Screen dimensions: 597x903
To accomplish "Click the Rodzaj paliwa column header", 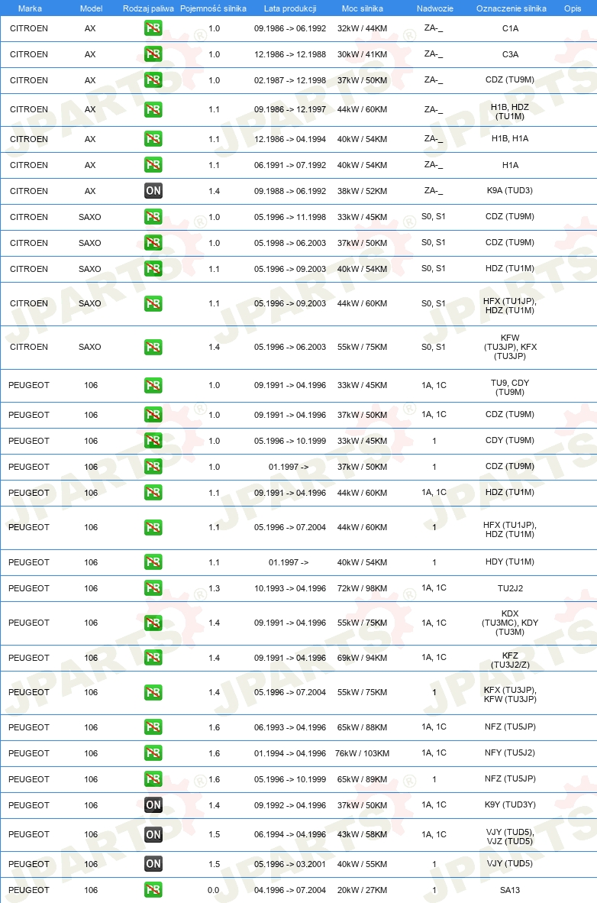I will (148, 8).
